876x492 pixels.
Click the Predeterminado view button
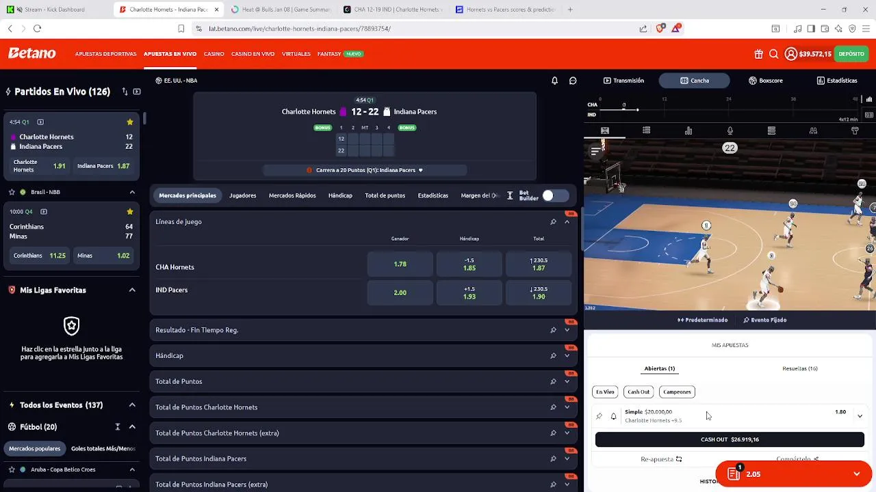[703, 320]
